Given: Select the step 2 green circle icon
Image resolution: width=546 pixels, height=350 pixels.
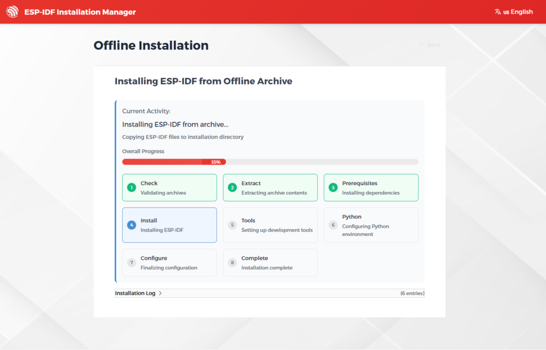Looking at the screenshot, I should click(232, 188).
